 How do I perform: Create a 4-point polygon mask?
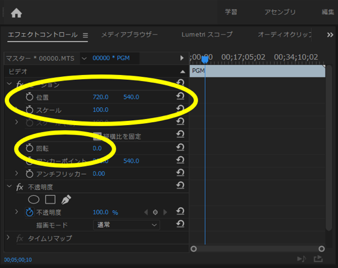tap(50, 200)
